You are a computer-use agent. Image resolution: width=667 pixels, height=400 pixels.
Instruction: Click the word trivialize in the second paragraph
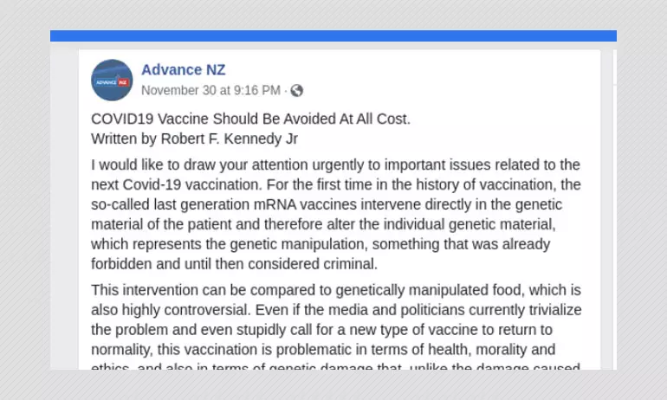coord(547,310)
